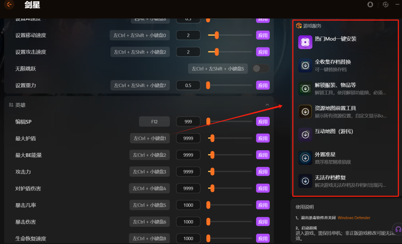Screen dimensions: 402x244
Task: Click the 使用说明 heading
Action: (305, 207)
